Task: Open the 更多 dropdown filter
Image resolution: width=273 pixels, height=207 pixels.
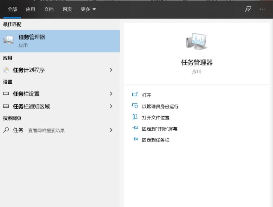Action: [88, 9]
